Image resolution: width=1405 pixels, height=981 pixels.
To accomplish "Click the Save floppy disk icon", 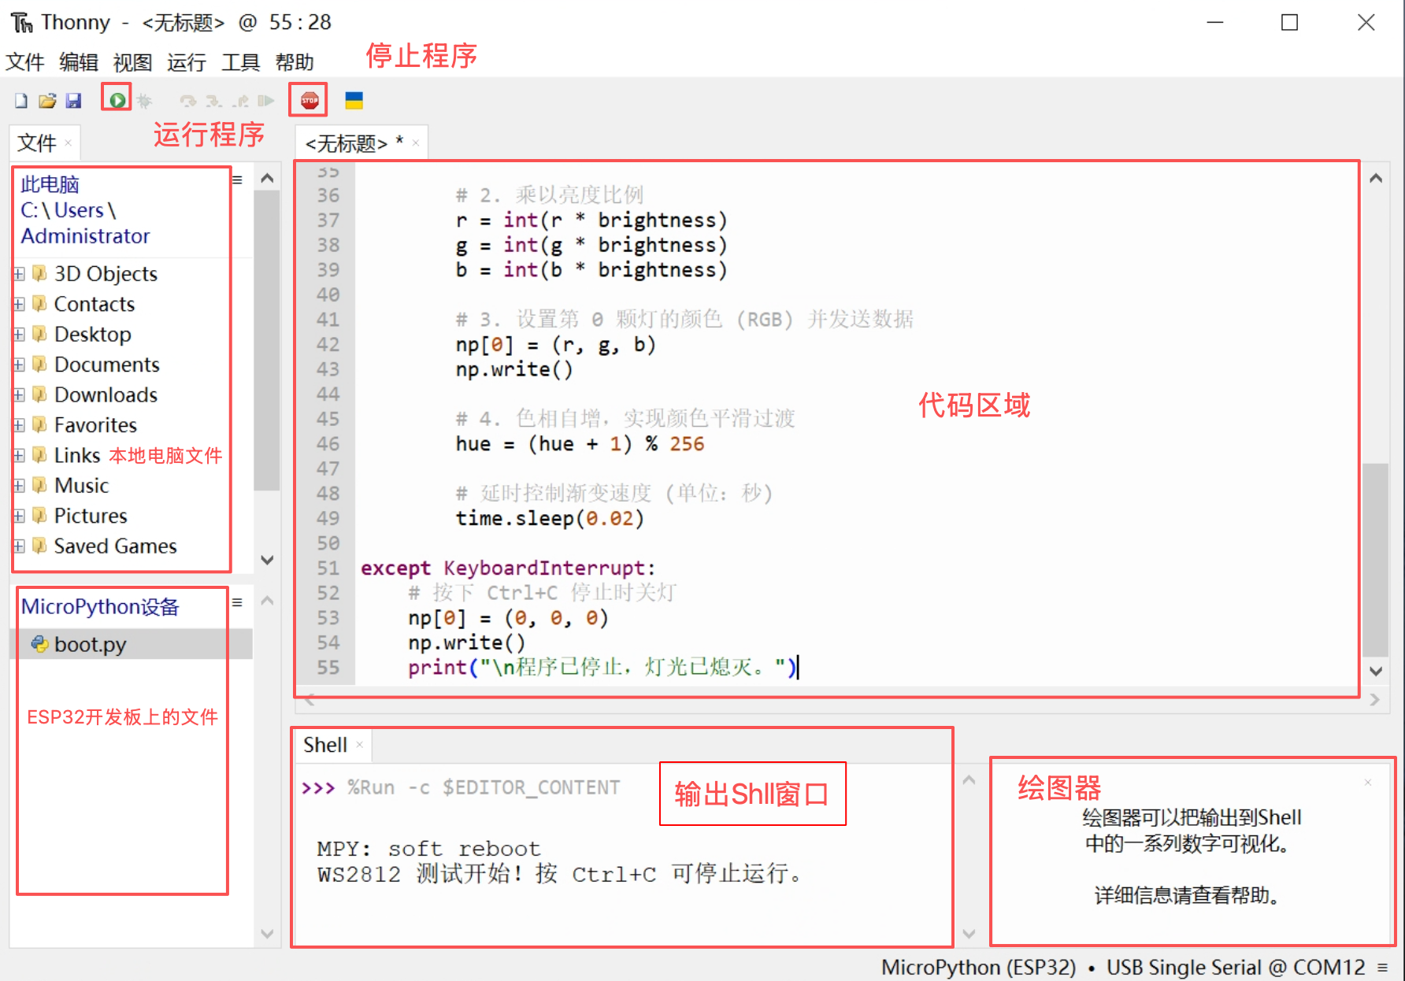I will 73,101.
